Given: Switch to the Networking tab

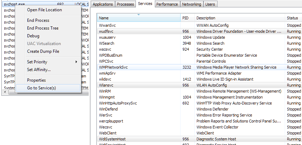Looking at the screenshot, I should (191, 4).
